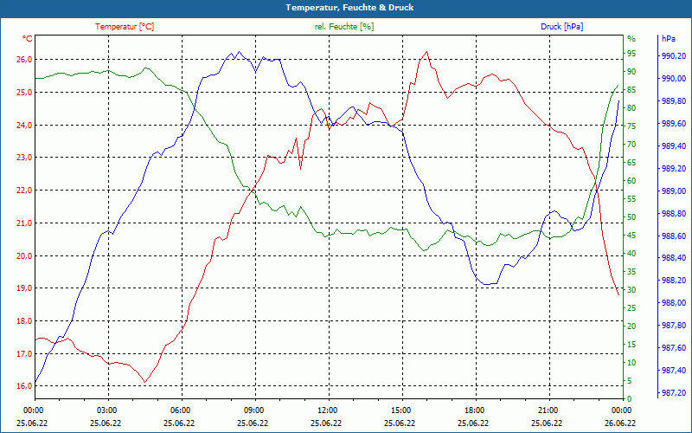
Task: Click the blue 'hPa' axis unit label
Action: (669, 39)
